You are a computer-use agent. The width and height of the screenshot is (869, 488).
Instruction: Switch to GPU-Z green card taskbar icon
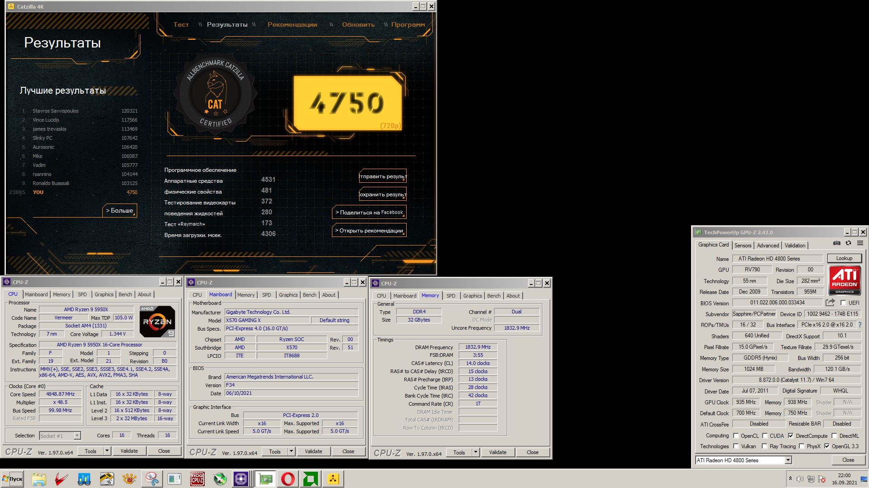pos(265,479)
